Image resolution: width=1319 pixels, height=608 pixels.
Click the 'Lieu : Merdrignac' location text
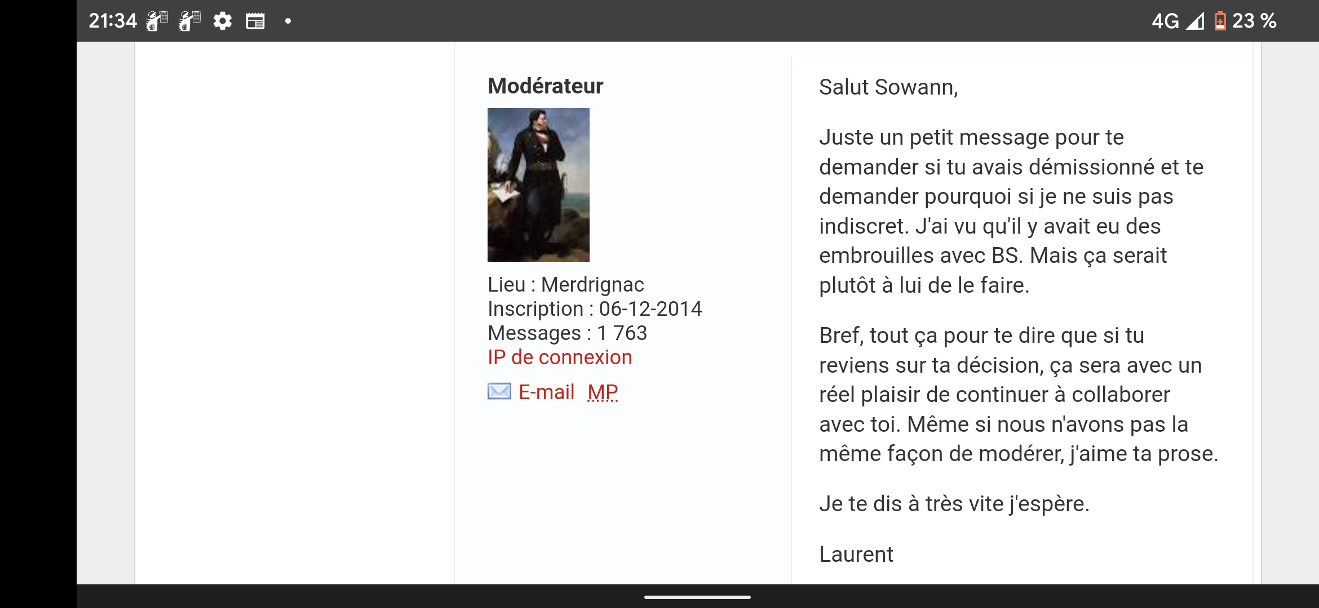tap(565, 285)
